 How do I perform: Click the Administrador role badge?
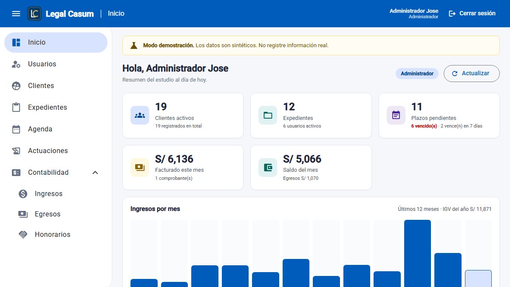click(417, 74)
